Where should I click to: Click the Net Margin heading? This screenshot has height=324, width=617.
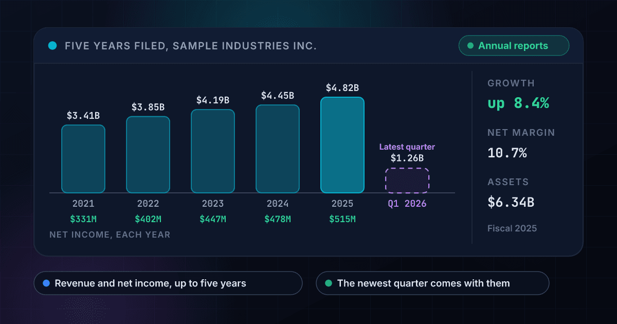tap(521, 133)
